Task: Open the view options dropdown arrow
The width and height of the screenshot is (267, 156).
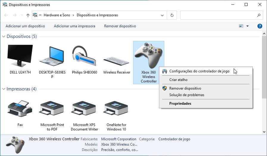Action: point(247,26)
